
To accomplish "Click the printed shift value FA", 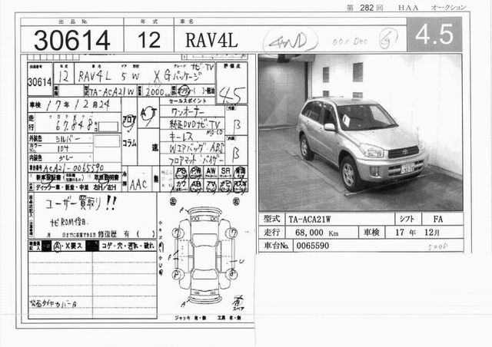I will click(438, 219).
